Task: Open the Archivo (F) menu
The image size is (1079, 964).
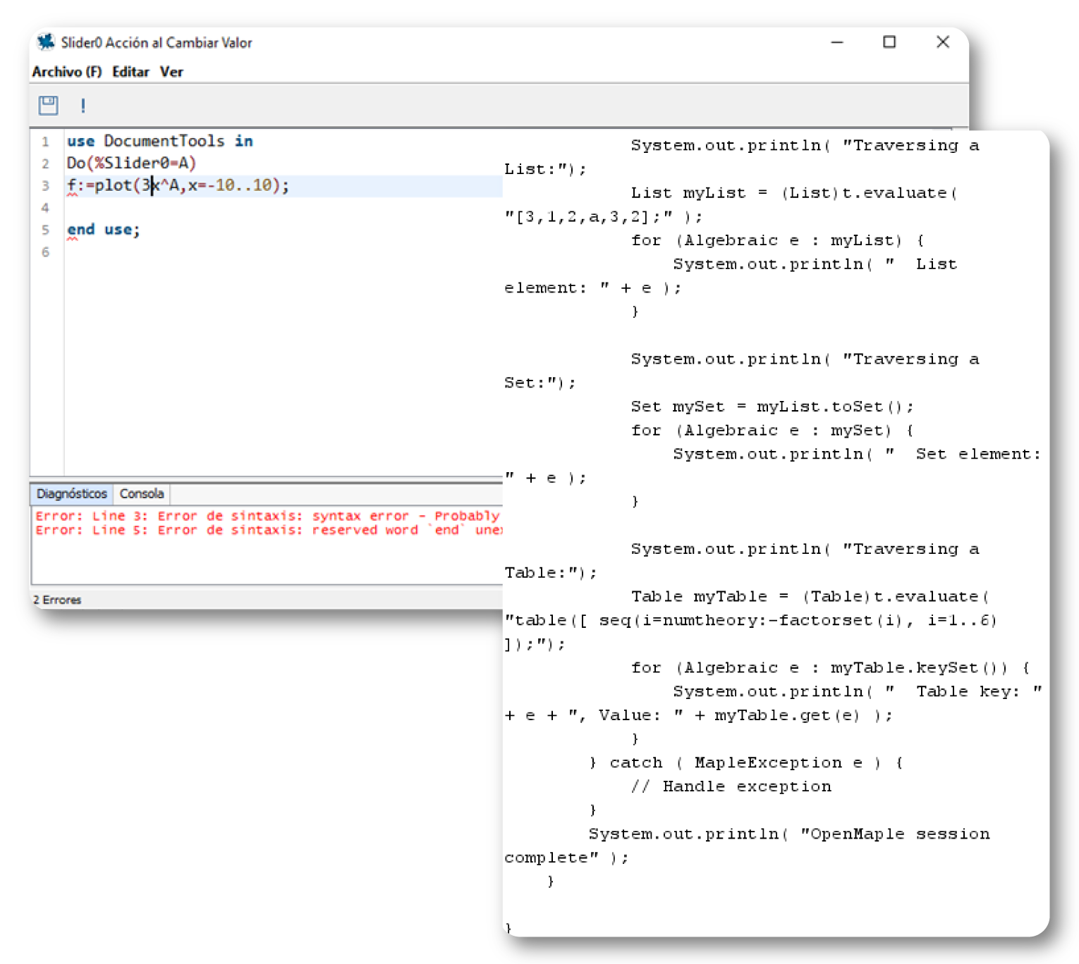Action: click(67, 72)
